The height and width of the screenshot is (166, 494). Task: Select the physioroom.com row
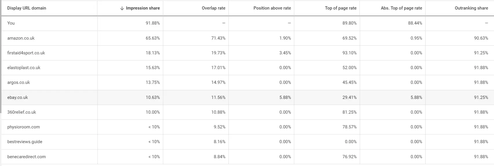pos(23,127)
